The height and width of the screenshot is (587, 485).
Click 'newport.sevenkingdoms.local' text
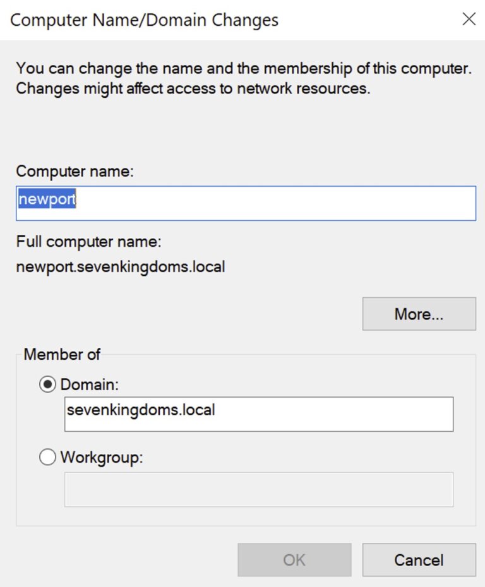[x=120, y=266]
